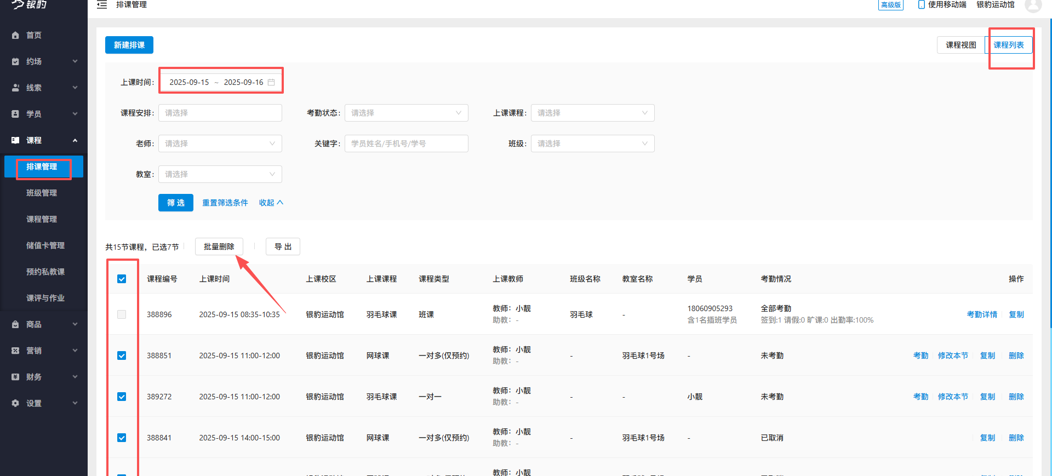Click 修改本节 for course 389272

coord(953,397)
